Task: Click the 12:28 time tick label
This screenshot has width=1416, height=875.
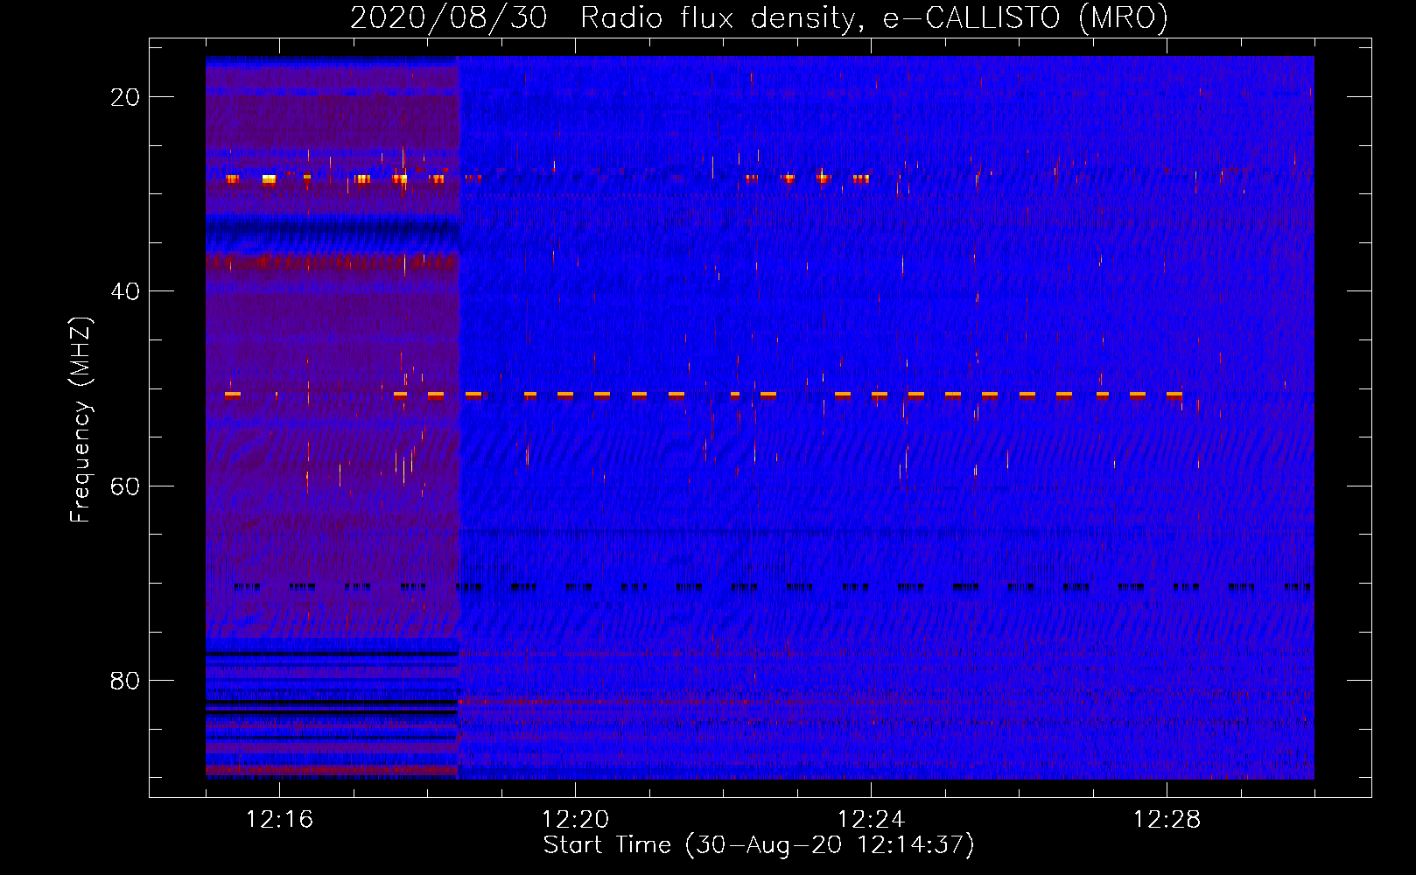Action: (x=1167, y=819)
